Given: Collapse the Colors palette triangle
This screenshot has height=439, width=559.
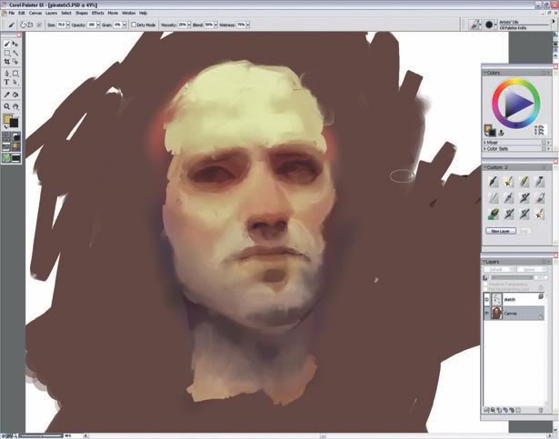Looking at the screenshot, I should pos(484,73).
